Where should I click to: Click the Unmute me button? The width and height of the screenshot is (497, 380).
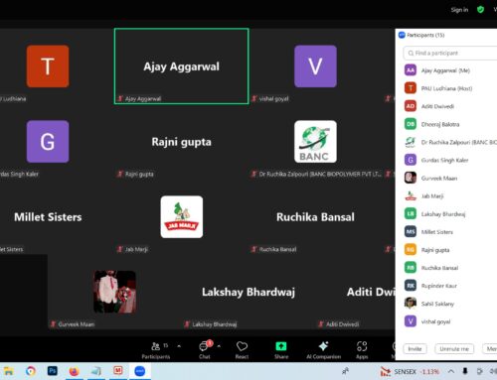point(454,348)
